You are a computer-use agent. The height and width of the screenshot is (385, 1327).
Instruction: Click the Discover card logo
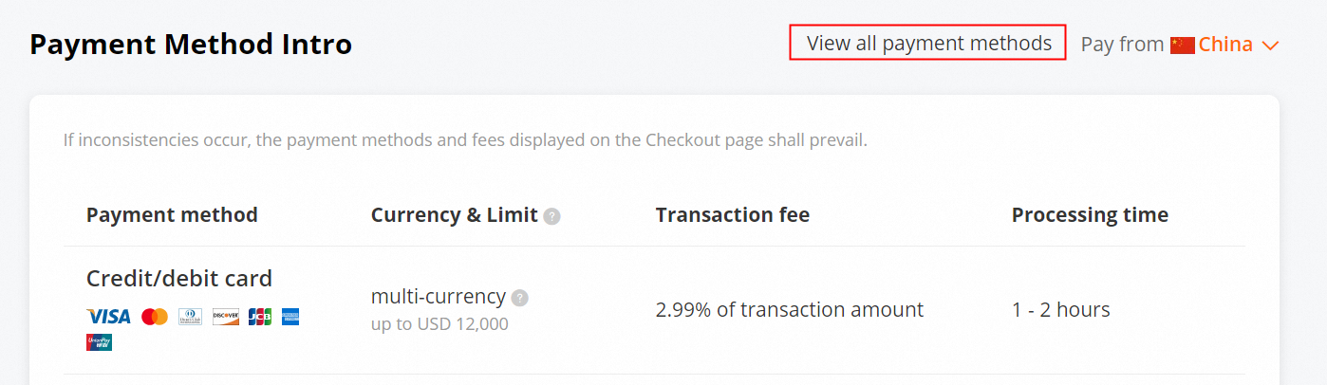[x=225, y=317]
